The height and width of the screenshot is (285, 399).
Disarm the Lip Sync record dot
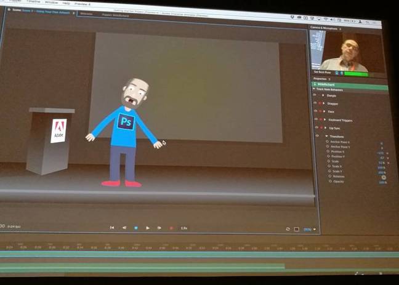[x=321, y=127]
